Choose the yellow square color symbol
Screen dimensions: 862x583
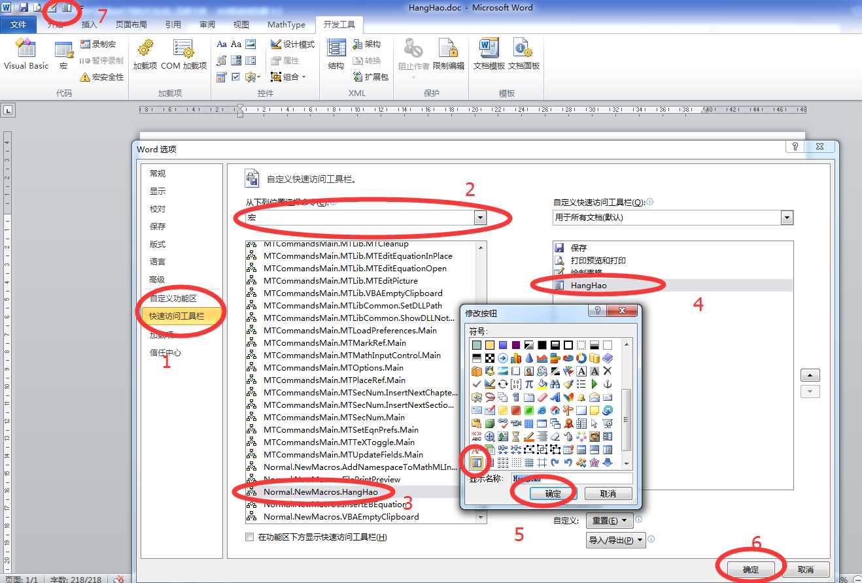tap(489, 344)
